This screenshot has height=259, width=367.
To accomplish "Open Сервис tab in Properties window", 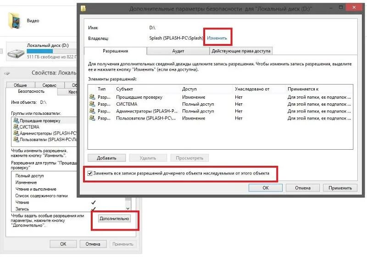I will 49,85.
